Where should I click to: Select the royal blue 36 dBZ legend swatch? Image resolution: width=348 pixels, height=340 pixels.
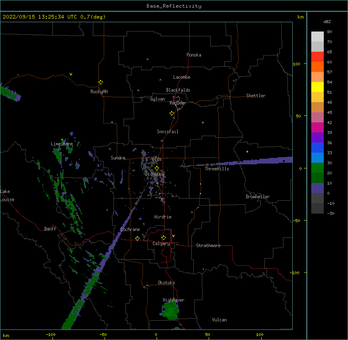click(317, 147)
